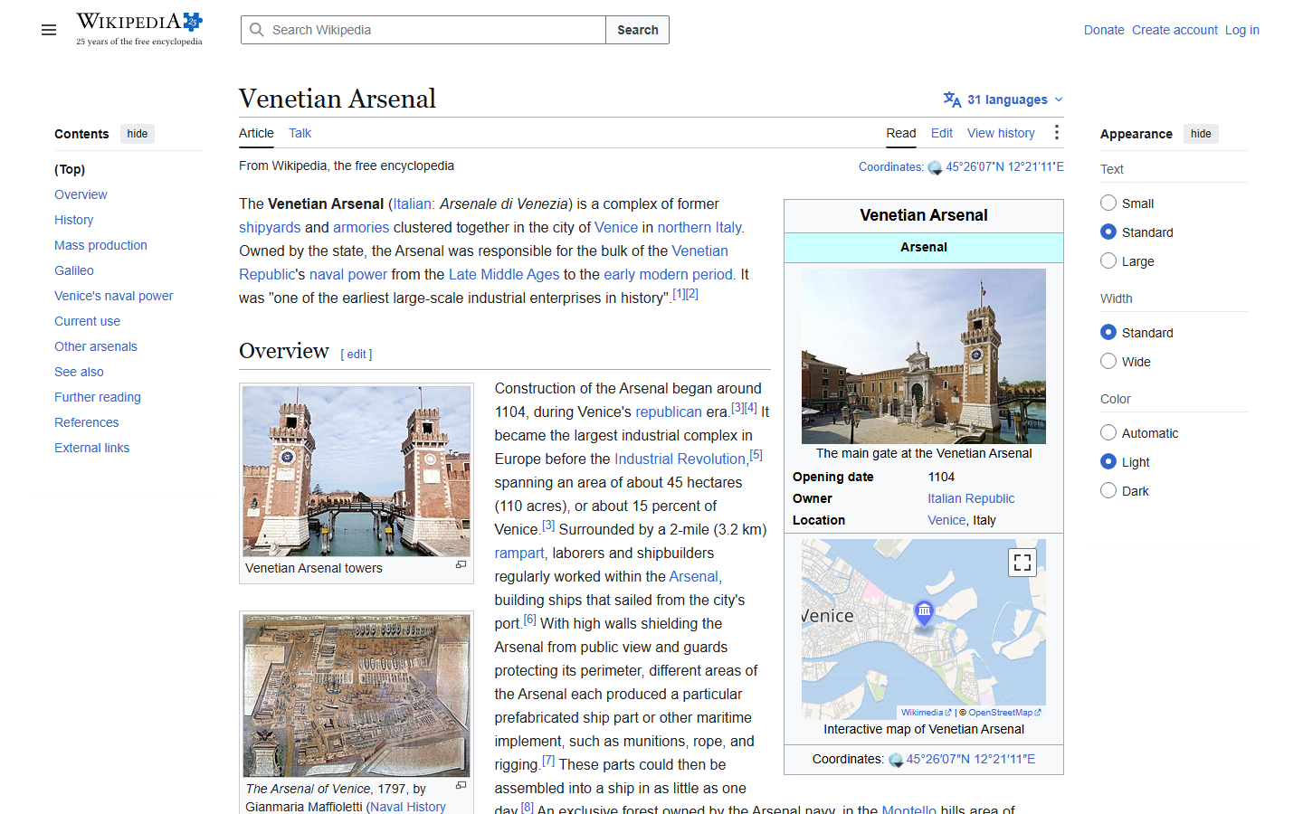Jump to (Top) in contents
1303x814 pixels.
70,169
